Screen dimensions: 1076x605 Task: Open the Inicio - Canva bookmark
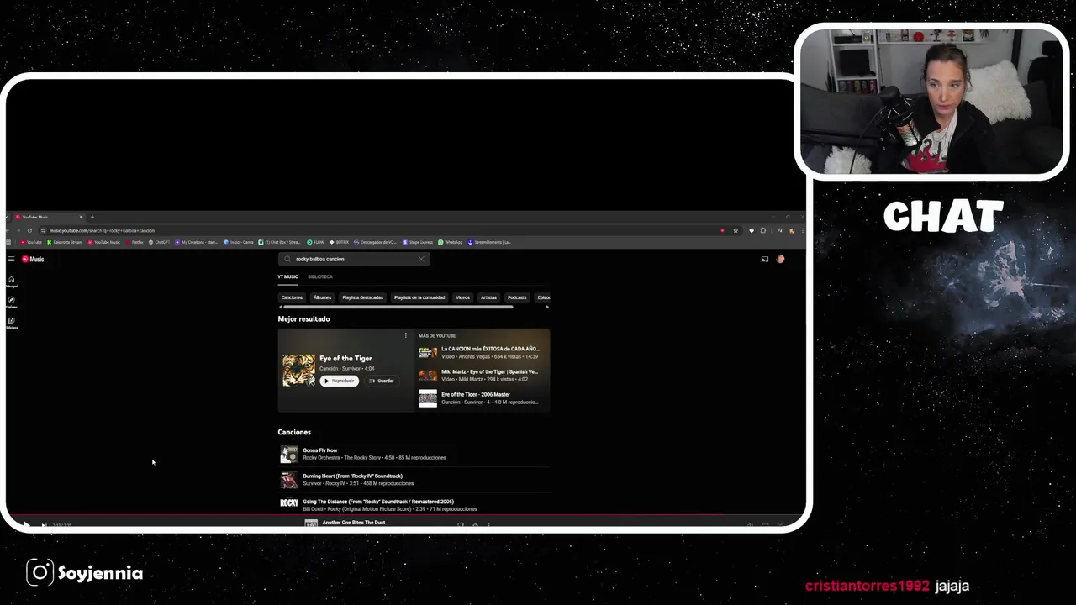[239, 242]
